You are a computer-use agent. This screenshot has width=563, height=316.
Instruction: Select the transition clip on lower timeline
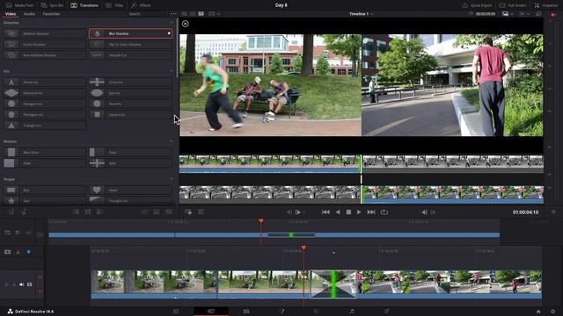[x=333, y=284]
